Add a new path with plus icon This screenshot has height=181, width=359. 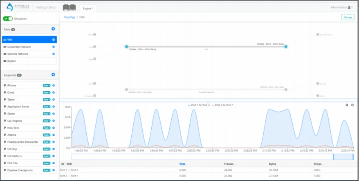53,29
